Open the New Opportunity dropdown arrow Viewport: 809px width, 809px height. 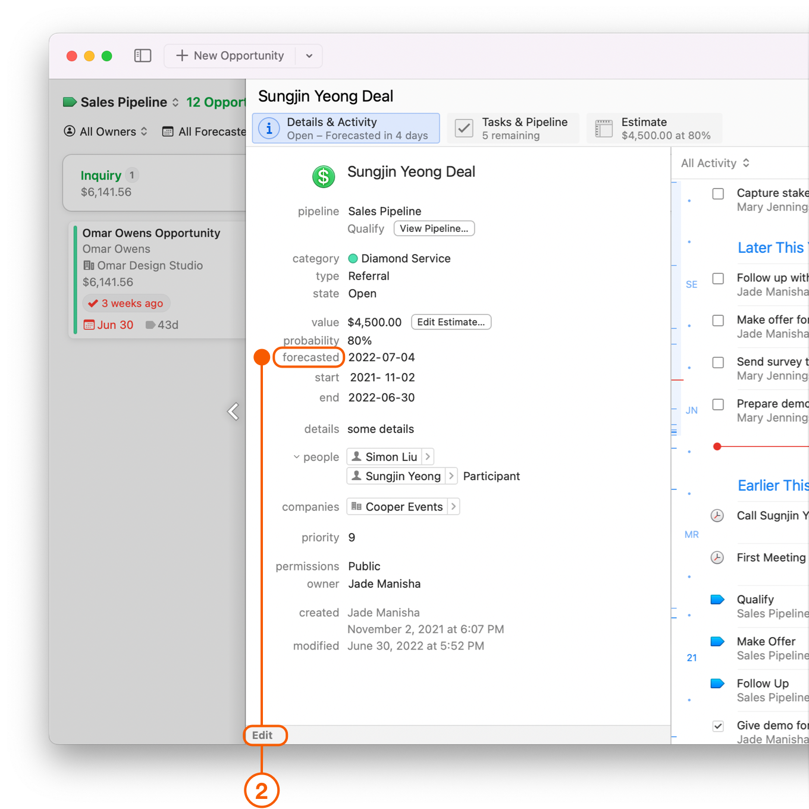(309, 56)
